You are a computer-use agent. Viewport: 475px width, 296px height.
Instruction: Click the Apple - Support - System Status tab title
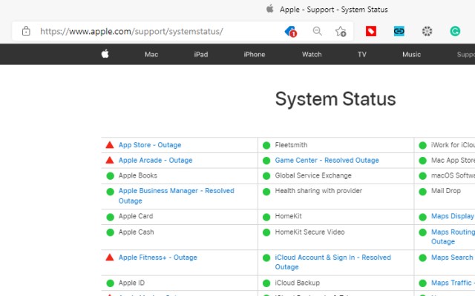point(333,10)
